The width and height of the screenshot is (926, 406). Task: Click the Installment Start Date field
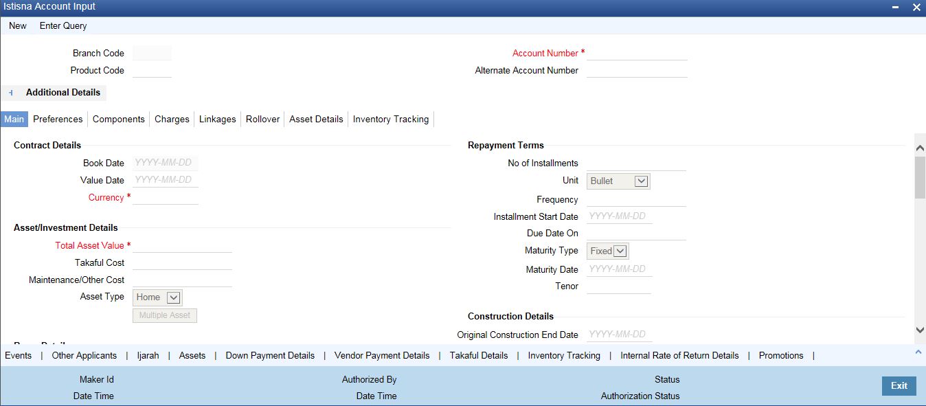[x=620, y=216]
